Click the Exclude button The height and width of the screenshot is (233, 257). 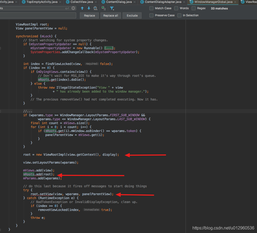tap(132, 16)
